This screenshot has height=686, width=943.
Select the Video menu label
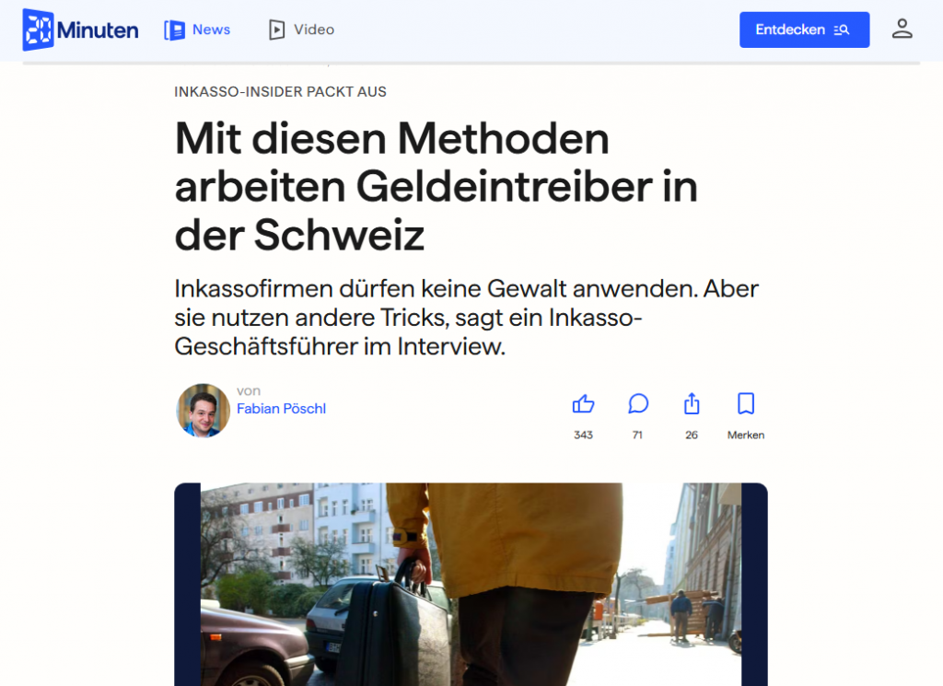click(x=314, y=29)
